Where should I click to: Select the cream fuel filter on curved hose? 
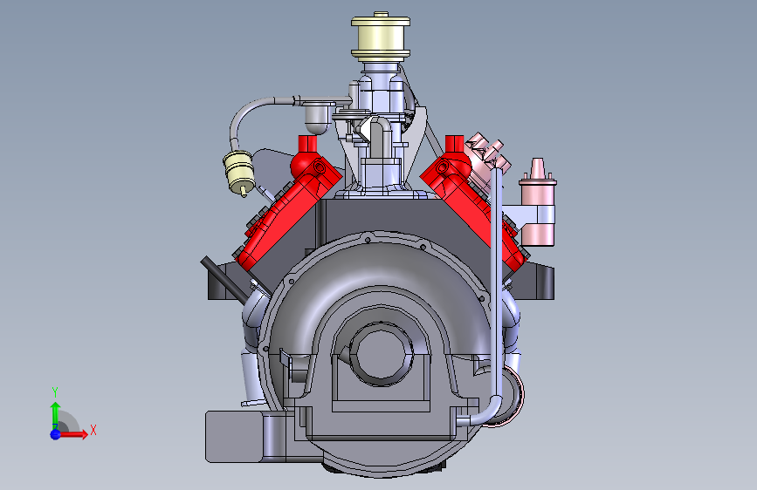coord(239,173)
